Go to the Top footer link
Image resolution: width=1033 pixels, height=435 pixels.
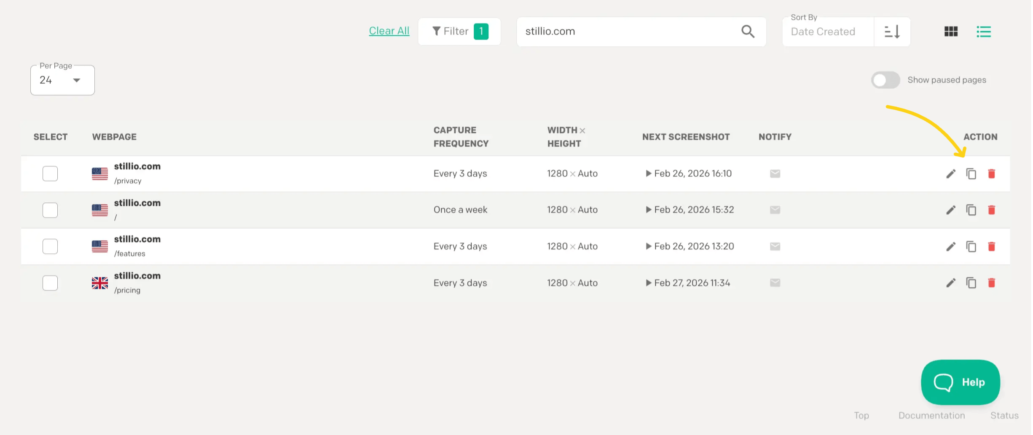point(861,415)
